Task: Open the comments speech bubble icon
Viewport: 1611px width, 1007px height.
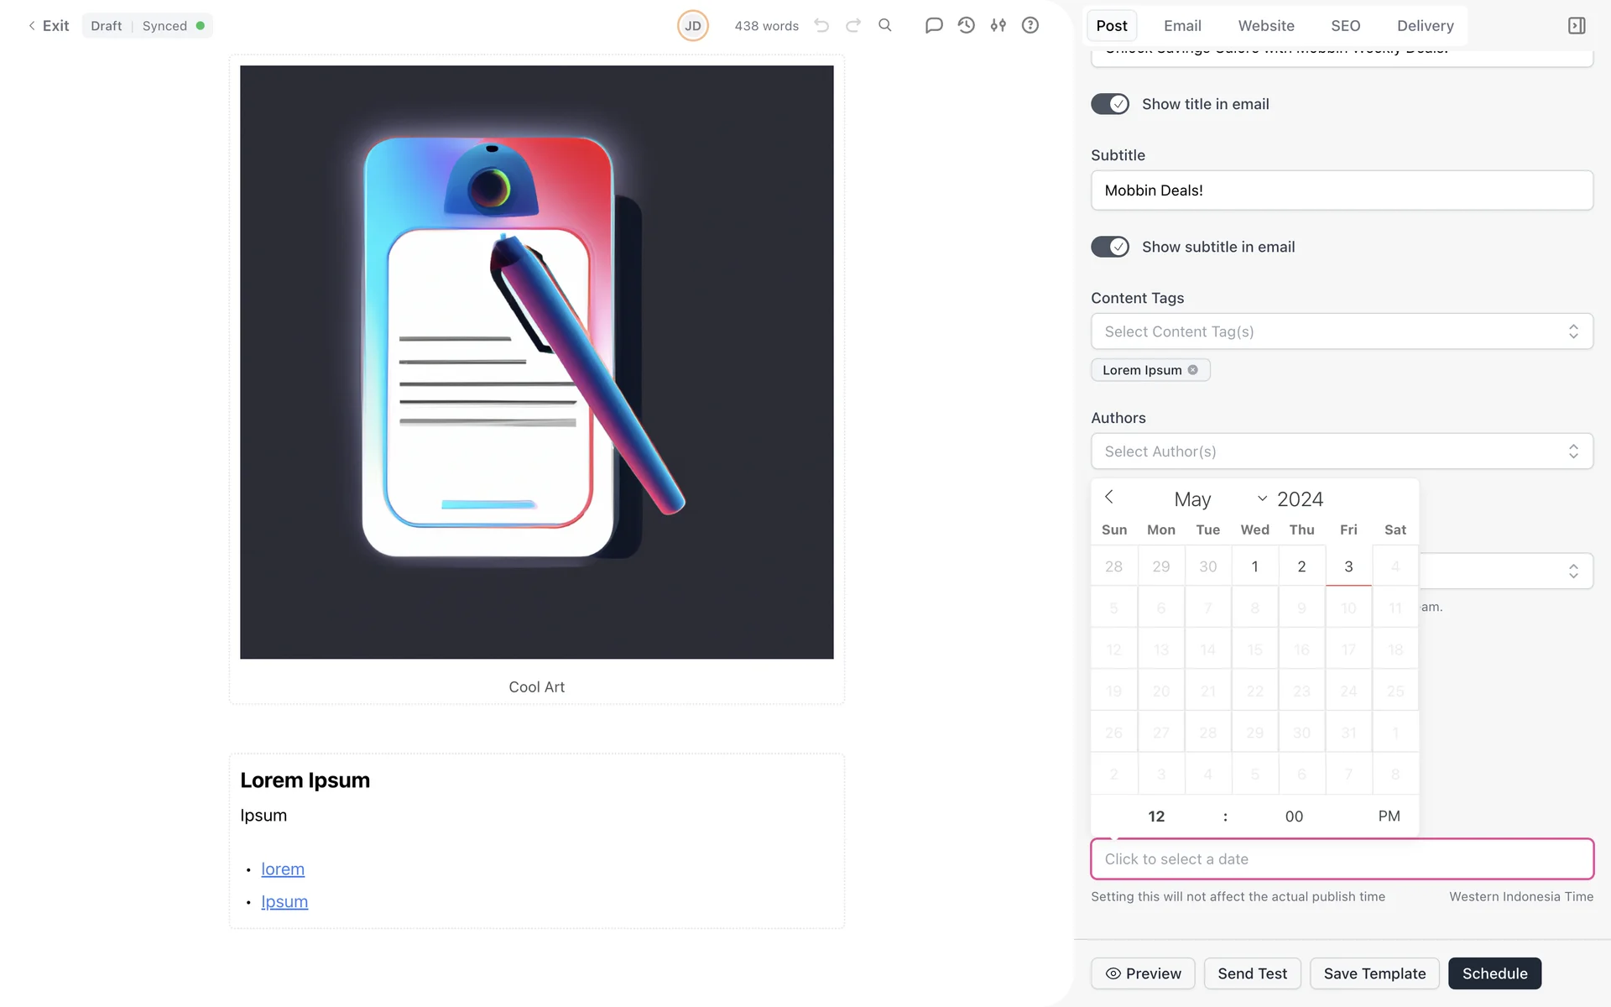Action: point(934,25)
